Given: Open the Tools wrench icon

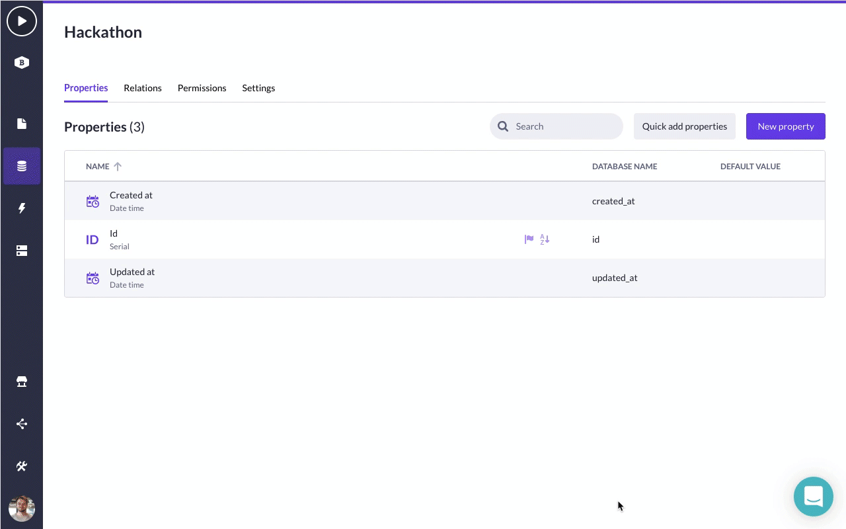Looking at the screenshot, I should pyautogui.click(x=22, y=466).
